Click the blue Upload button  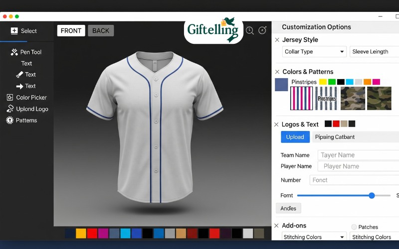[295, 137]
